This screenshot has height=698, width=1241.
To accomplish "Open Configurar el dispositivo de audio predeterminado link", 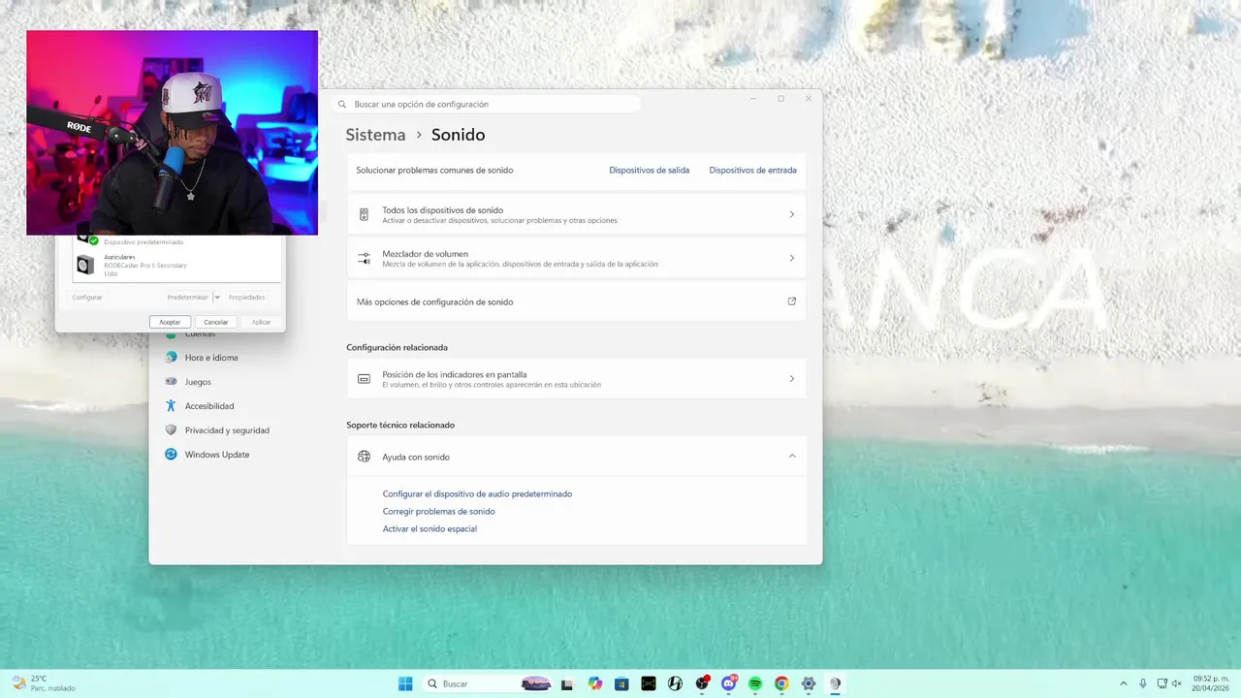I will click(x=477, y=494).
